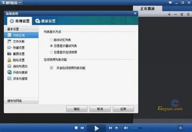This screenshot has width=192, height=132.
Task: Add file with playlist plus icon
Action: [169, 14]
